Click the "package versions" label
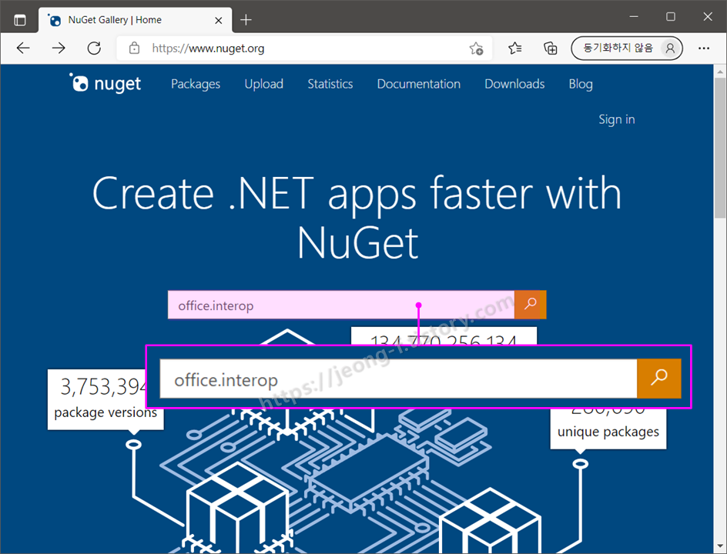727x554 pixels. coord(106,412)
